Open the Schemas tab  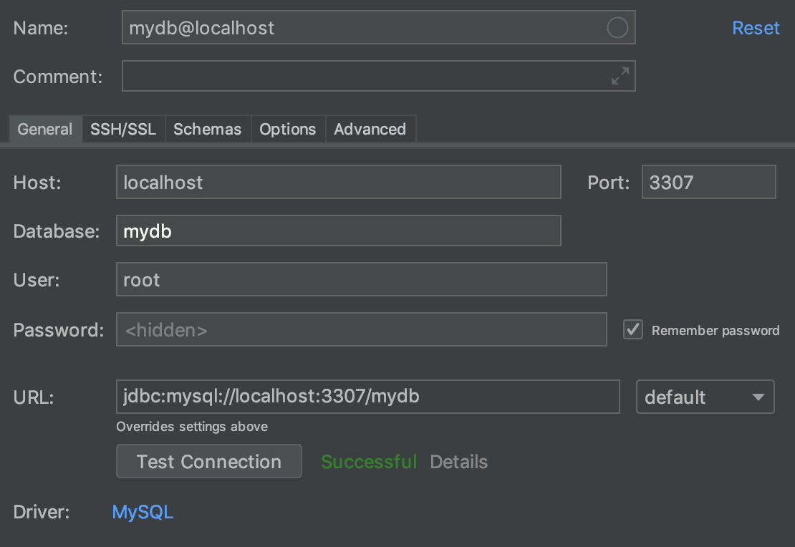[x=208, y=129]
